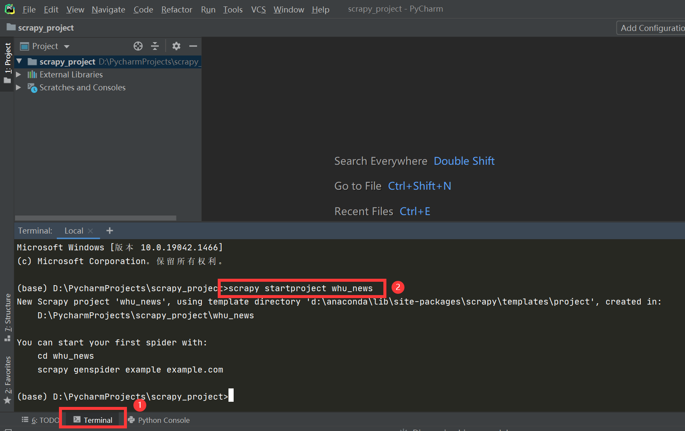
Task: Add a new terminal session with plus
Action: click(x=110, y=231)
